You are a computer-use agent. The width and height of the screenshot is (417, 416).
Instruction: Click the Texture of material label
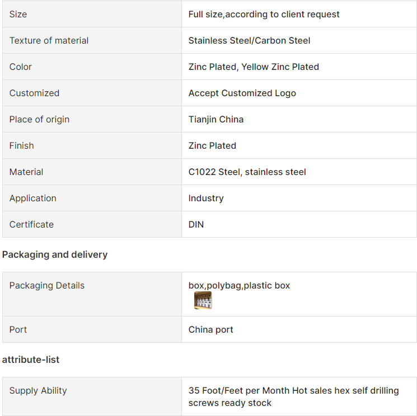coord(49,40)
